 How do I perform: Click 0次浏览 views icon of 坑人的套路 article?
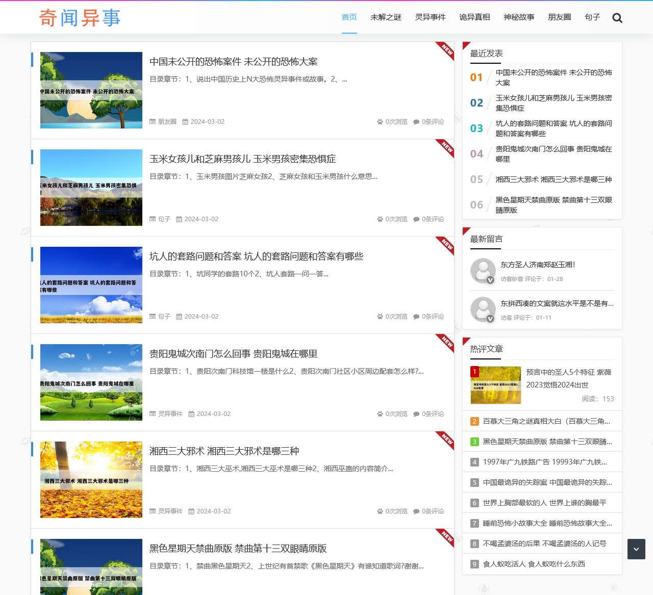point(380,317)
